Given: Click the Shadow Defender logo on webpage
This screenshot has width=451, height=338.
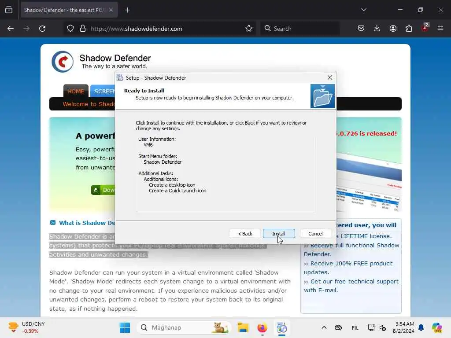Looking at the screenshot, I should coord(63,62).
